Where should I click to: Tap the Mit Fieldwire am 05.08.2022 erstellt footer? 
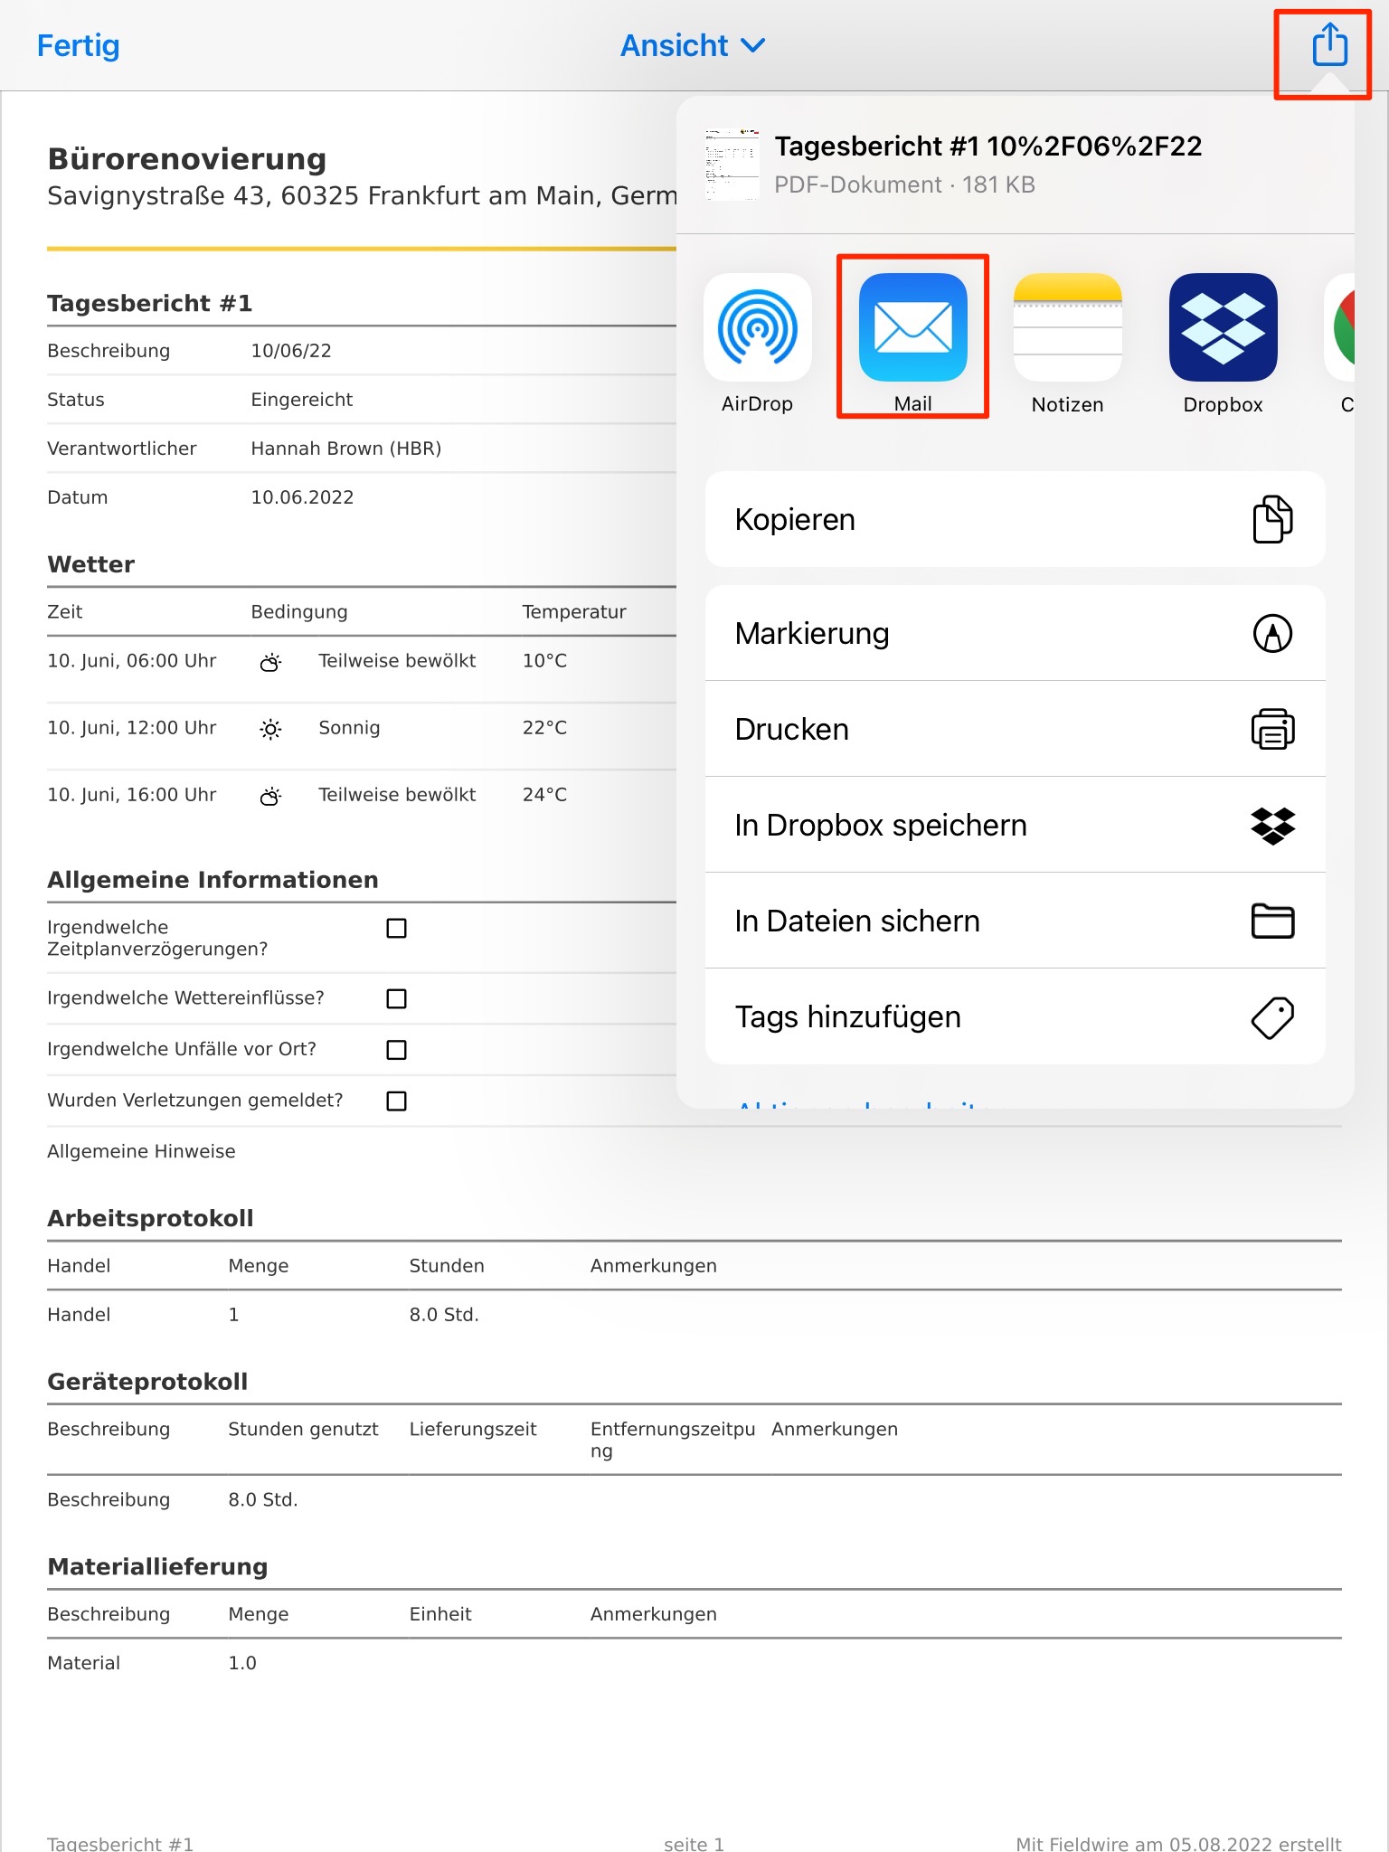(x=1178, y=1843)
